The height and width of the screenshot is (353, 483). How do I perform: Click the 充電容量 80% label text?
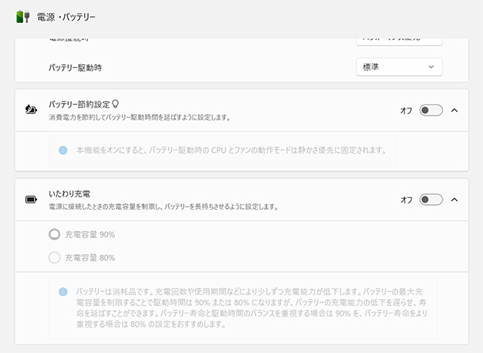tap(90, 258)
